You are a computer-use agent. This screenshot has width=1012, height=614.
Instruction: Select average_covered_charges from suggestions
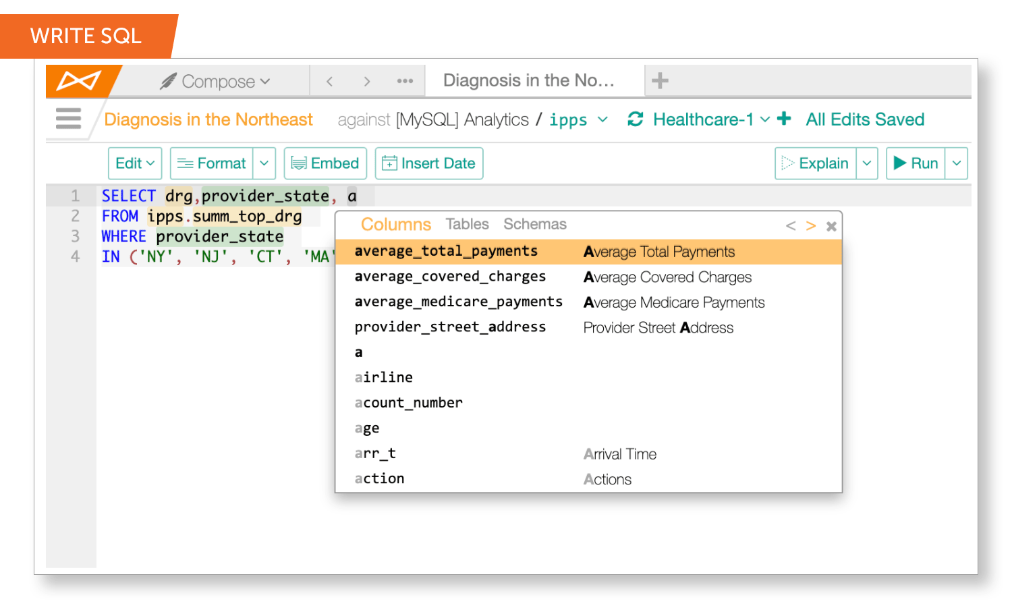point(450,277)
